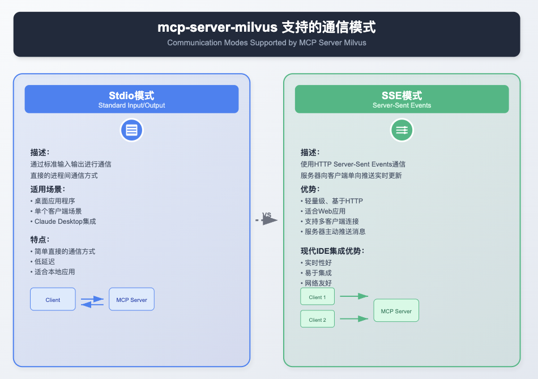The height and width of the screenshot is (379, 538).
Task: Click the Stdio模式 blue header banner
Action: point(131,99)
